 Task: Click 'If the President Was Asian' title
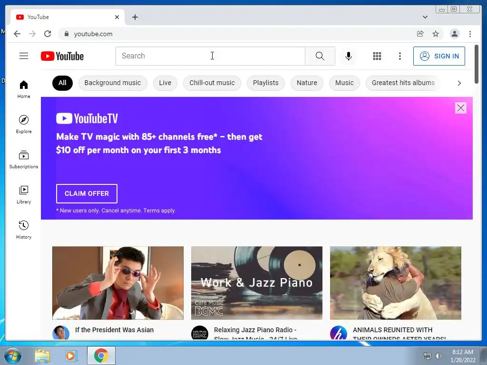pos(114,330)
